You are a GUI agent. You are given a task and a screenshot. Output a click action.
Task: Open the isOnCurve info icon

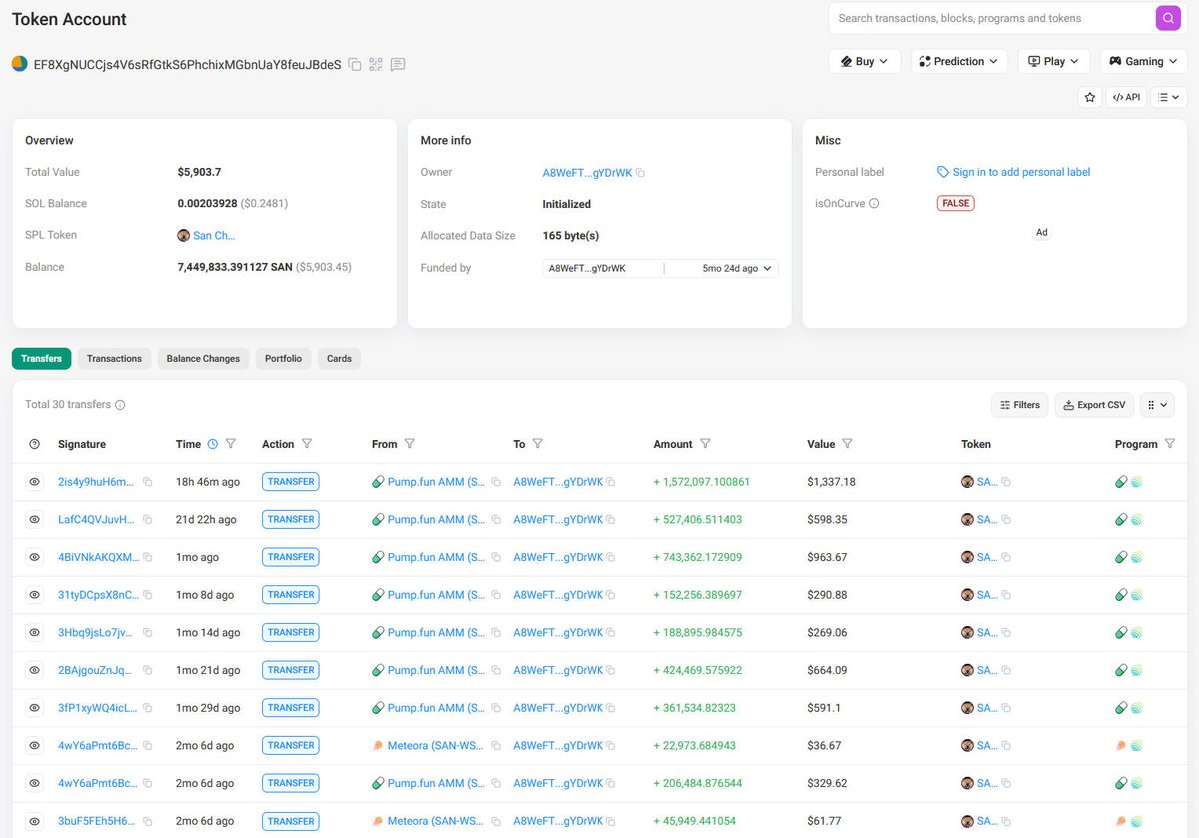pyautogui.click(x=874, y=203)
